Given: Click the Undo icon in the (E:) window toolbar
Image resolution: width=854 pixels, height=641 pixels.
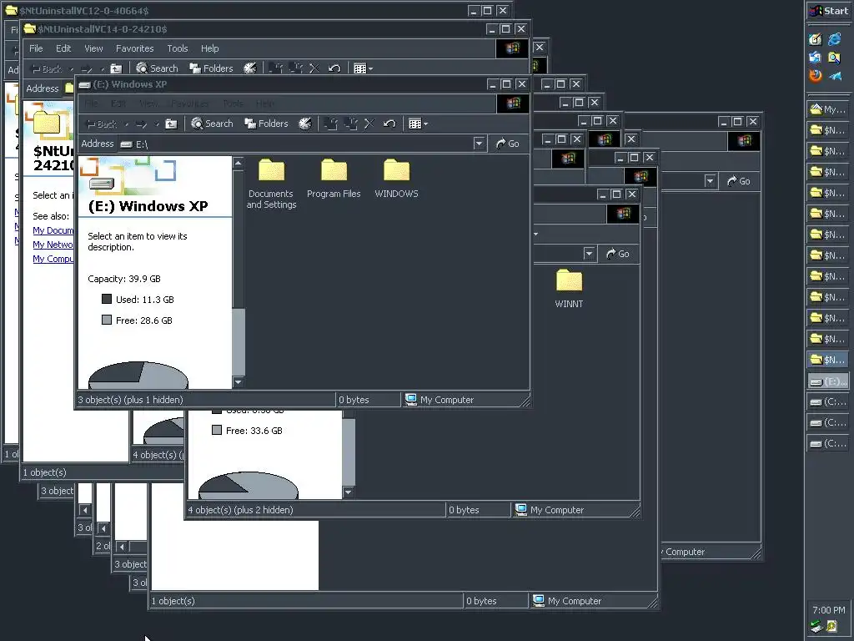Looking at the screenshot, I should pyautogui.click(x=389, y=124).
